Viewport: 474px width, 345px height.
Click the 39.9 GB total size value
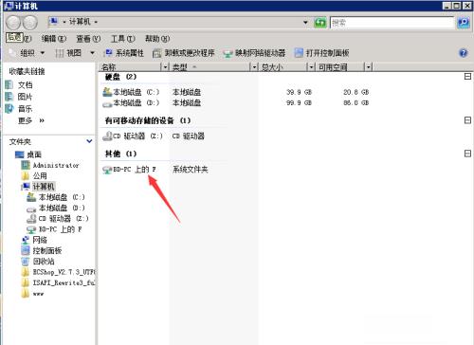point(299,92)
